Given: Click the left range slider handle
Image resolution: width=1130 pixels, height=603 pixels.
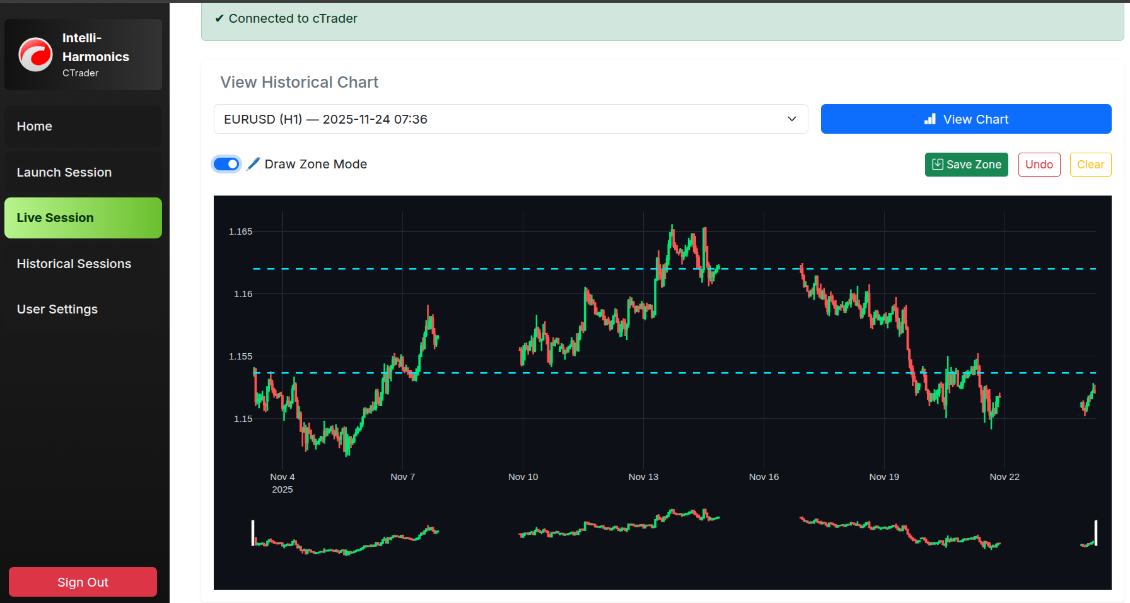Looking at the screenshot, I should [x=253, y=533].
